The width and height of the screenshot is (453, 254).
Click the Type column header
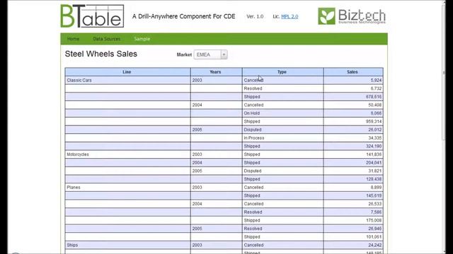[x=283, y=72]
